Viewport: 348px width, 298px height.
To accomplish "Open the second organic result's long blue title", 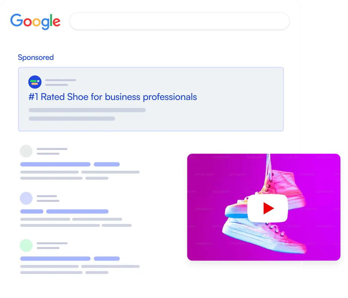I will [77, 211].
